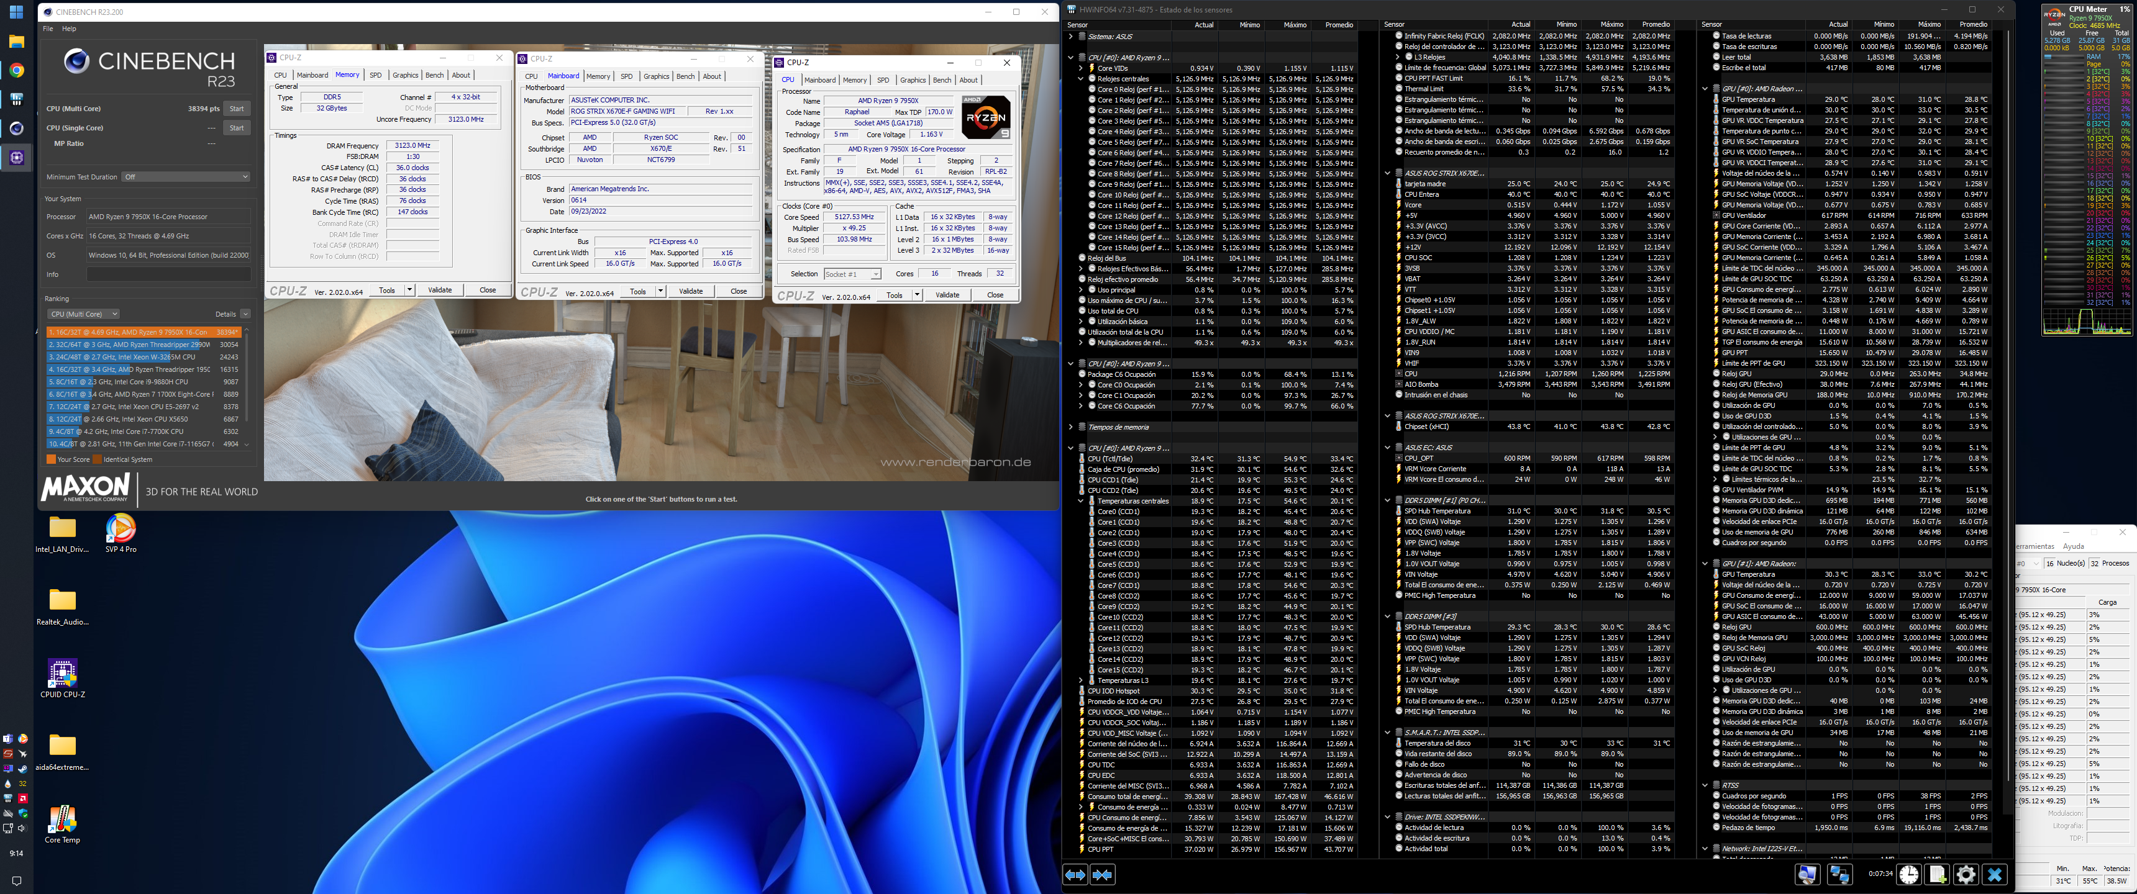2137x894 pixels.
Task: Select the SVP 4 Pro desktop icon
Action: [121, 533]
